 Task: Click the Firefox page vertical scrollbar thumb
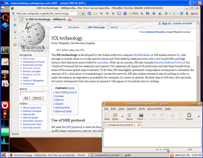(x=198, y=40)
